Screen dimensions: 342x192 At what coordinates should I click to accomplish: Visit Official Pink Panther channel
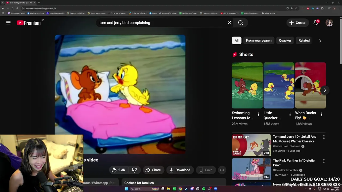point(285,170)
